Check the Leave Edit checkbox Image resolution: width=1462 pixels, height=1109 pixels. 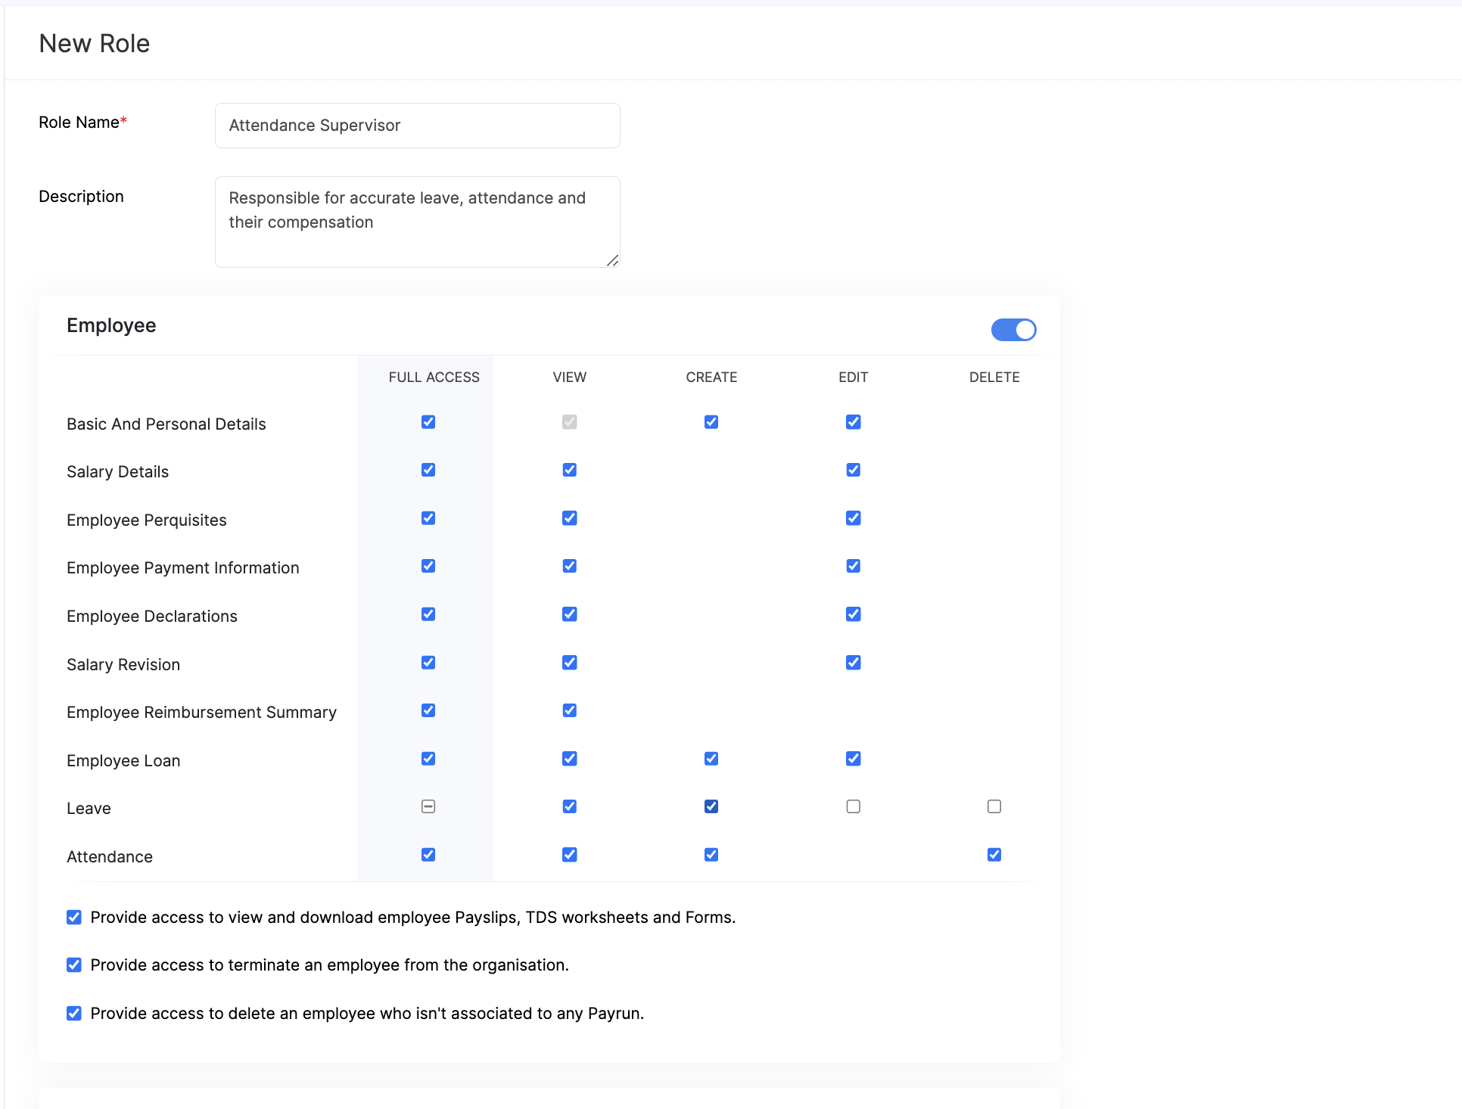(853, 806)
